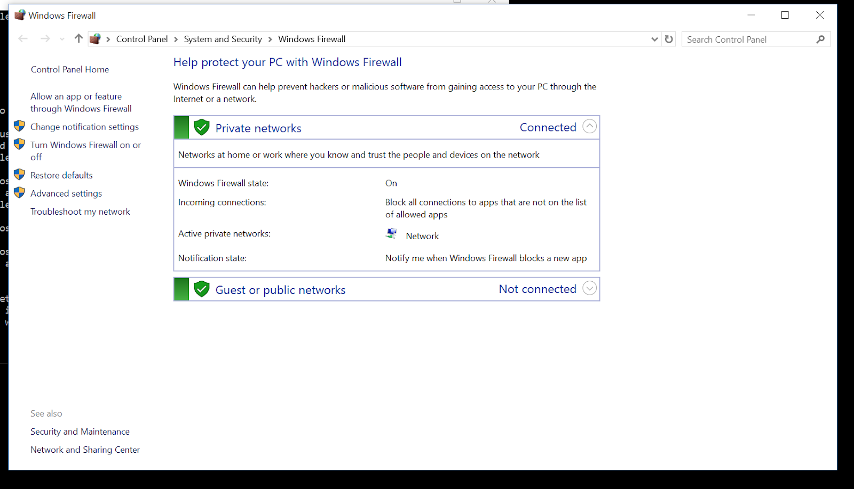
Task: Click shield icon beside Change notification settings
Action: click(19, 126)
